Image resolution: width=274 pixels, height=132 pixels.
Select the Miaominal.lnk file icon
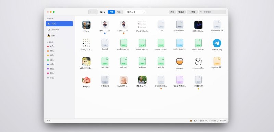tap(217, 24)
